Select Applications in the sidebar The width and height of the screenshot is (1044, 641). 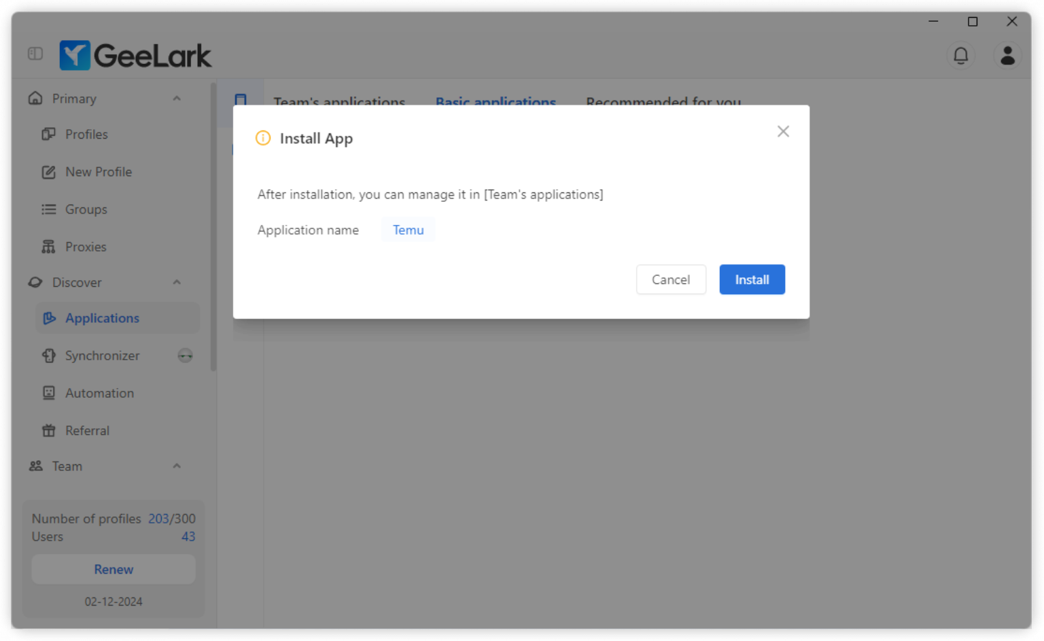[x=117, y=318]
